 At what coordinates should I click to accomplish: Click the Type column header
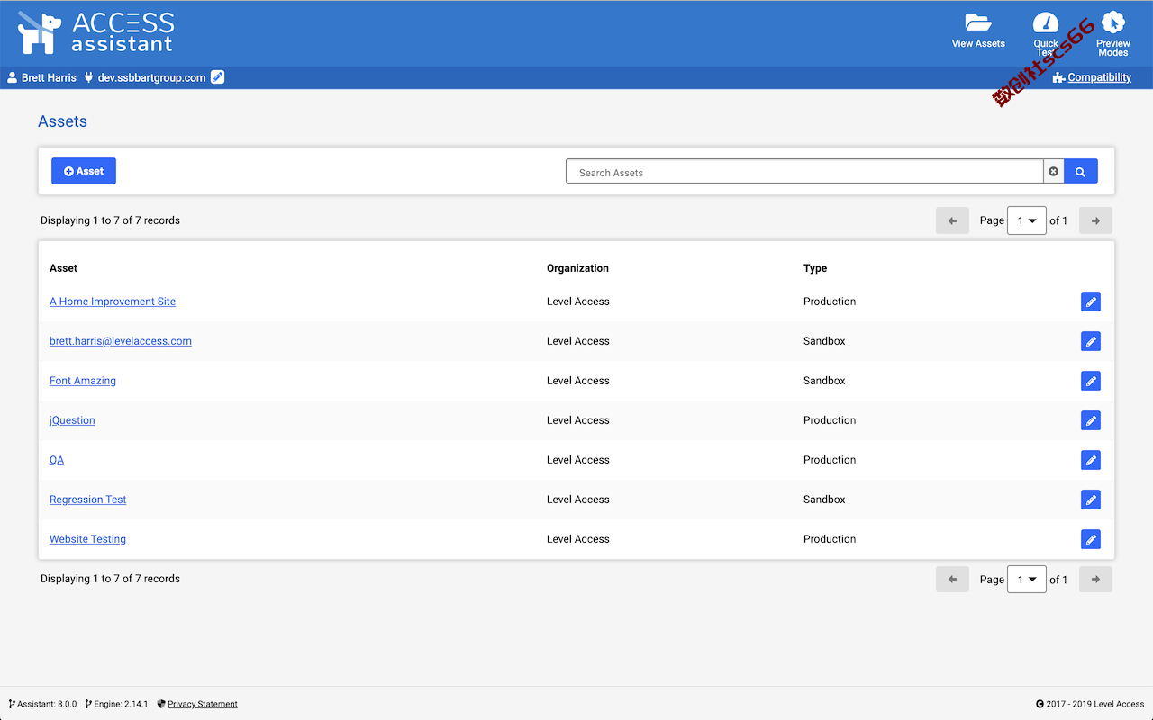[815, 268]
